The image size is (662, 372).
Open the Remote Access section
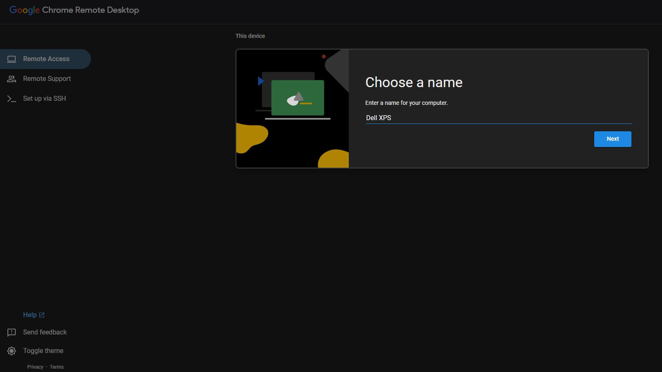46,59
